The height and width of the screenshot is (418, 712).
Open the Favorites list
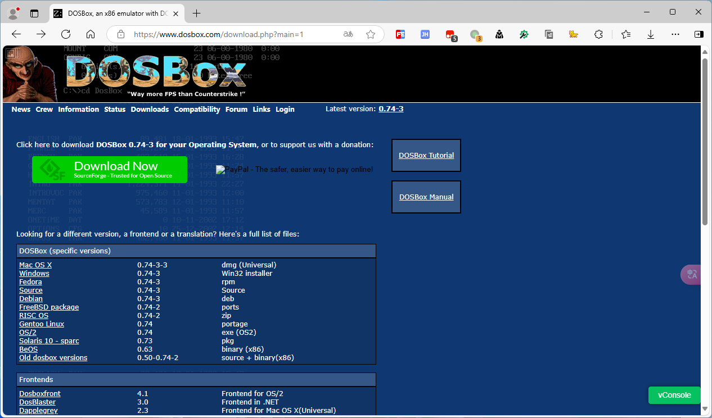[626, 34]
